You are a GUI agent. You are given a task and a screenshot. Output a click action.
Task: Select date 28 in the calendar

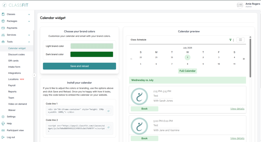[141, 57]
